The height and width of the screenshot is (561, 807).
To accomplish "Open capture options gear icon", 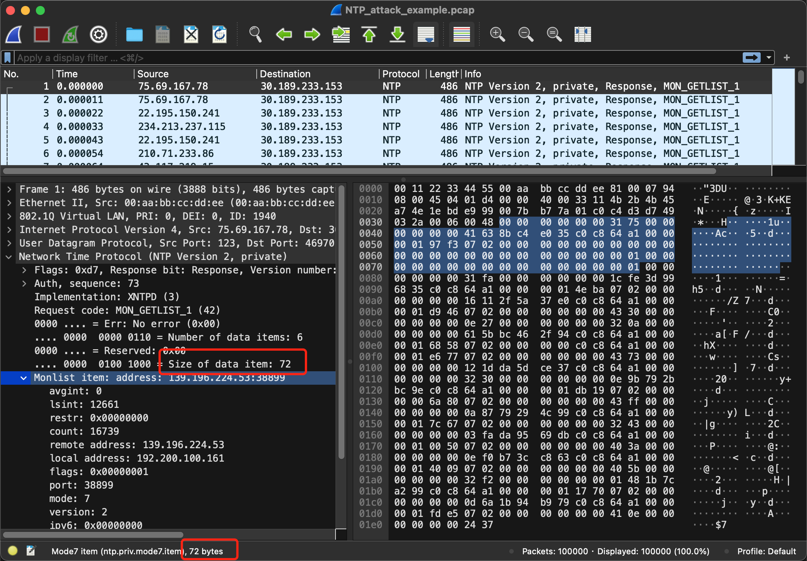I will 99,35.
